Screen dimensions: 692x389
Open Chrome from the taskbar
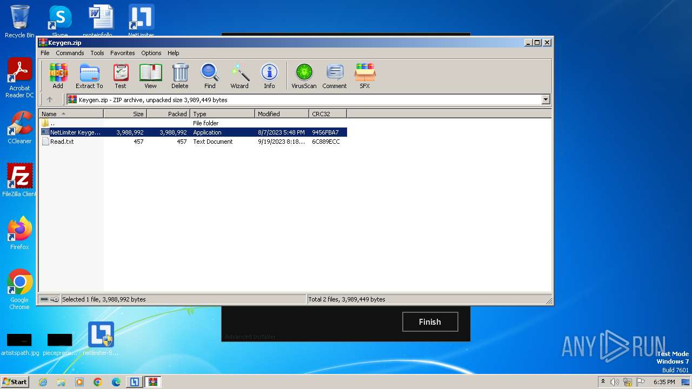point(98,382)
